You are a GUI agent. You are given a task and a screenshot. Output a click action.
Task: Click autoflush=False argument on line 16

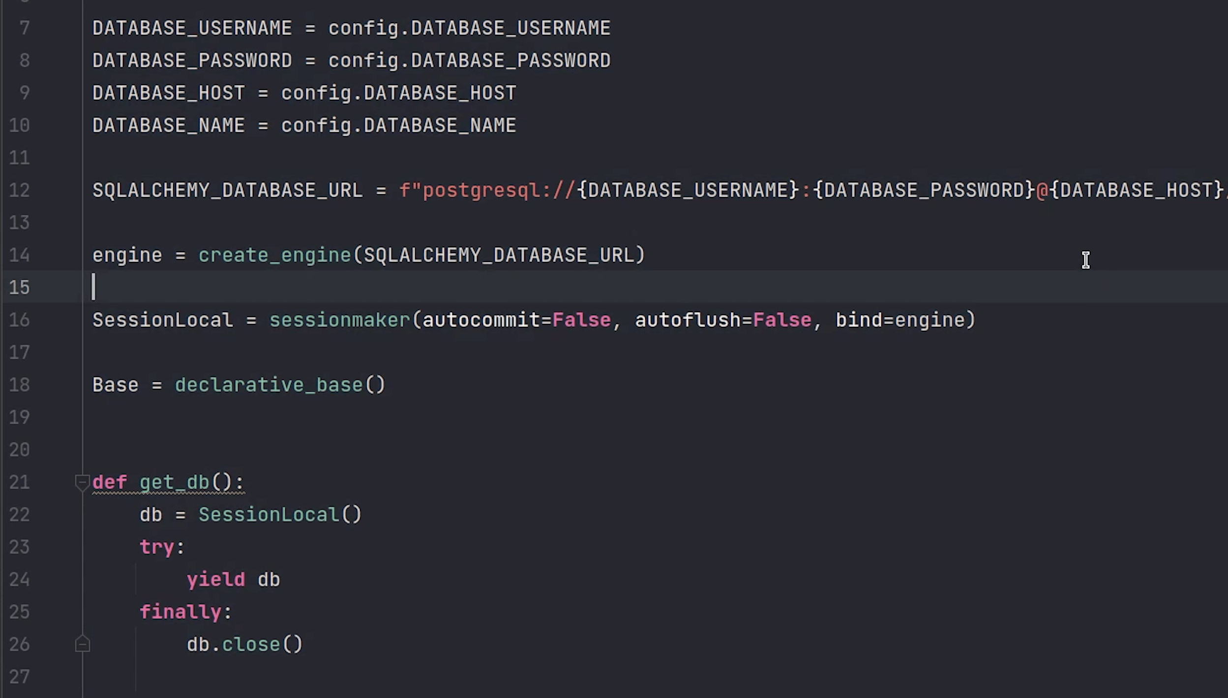click(x=723, y=320)
